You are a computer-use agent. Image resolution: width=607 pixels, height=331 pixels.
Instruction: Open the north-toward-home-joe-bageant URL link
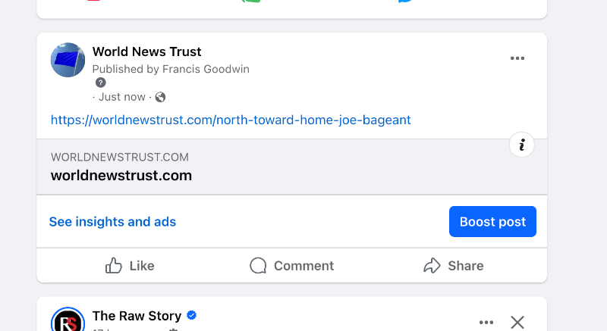pos(231,120)
